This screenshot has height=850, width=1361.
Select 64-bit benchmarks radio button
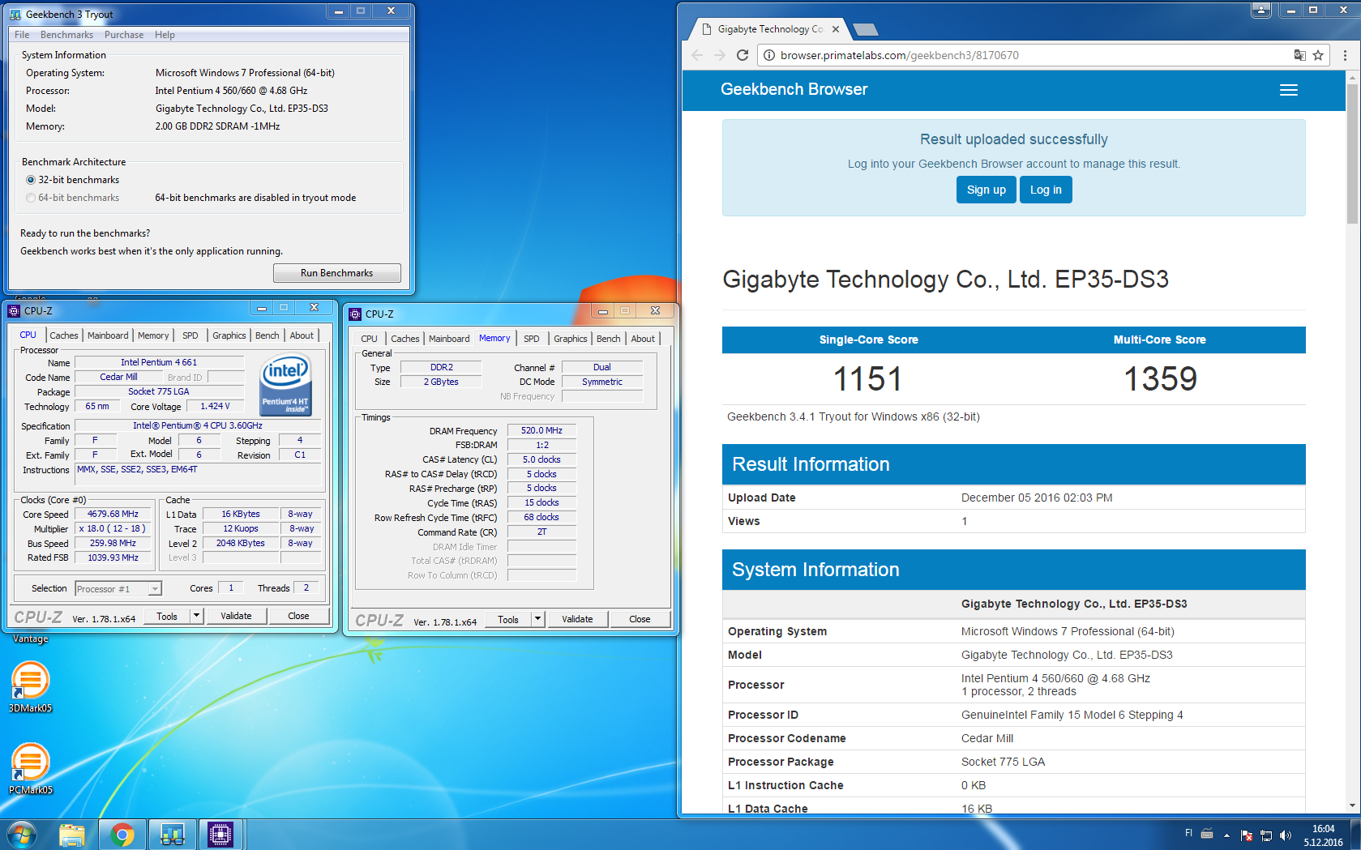pos(31,198)
